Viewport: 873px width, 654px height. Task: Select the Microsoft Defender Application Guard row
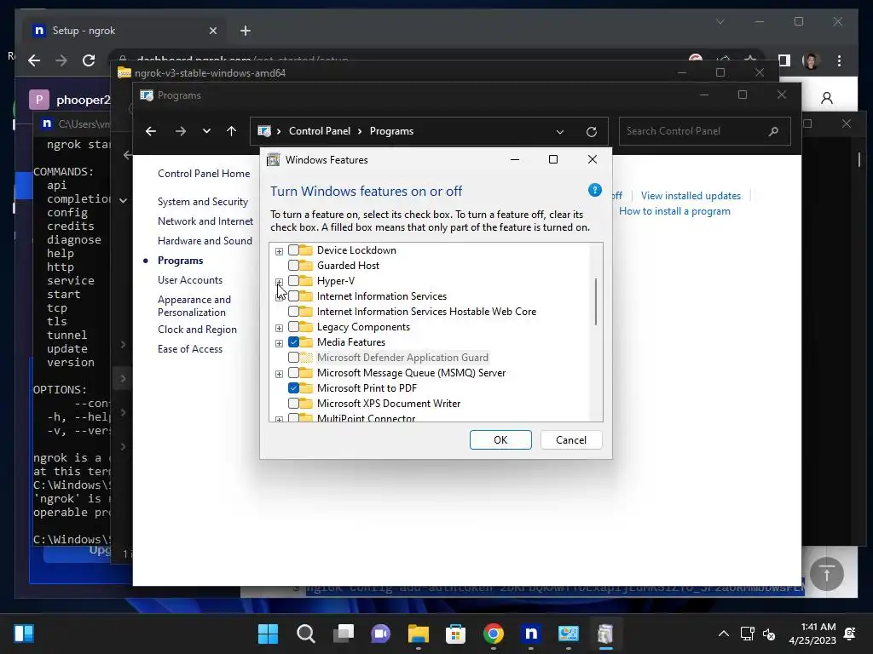coord(402,358)
